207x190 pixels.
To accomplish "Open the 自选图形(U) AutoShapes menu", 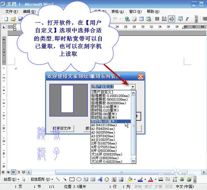I will (x=42, y=179).
